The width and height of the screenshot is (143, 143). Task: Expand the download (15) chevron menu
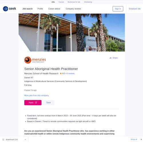[25, 140]
